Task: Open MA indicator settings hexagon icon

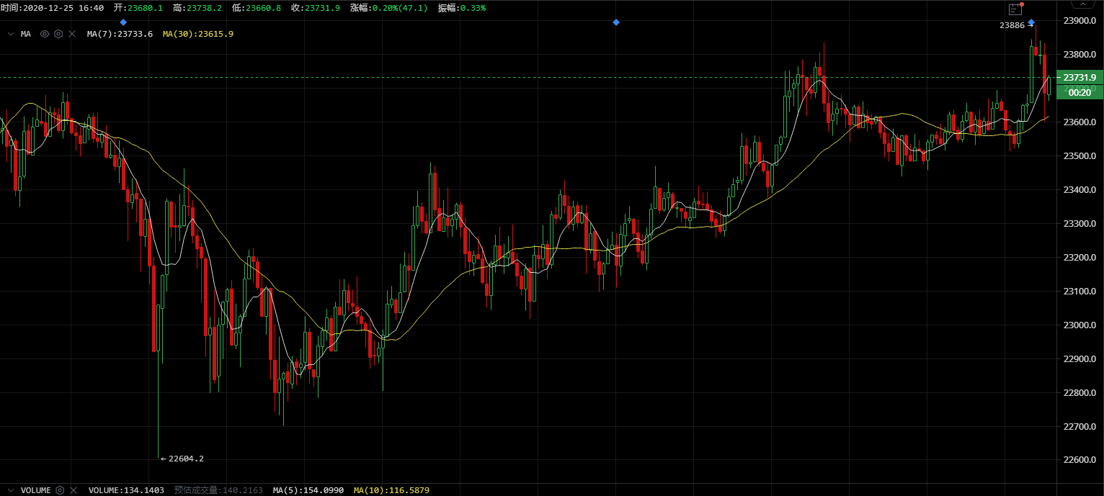Action: pos(58,34)
